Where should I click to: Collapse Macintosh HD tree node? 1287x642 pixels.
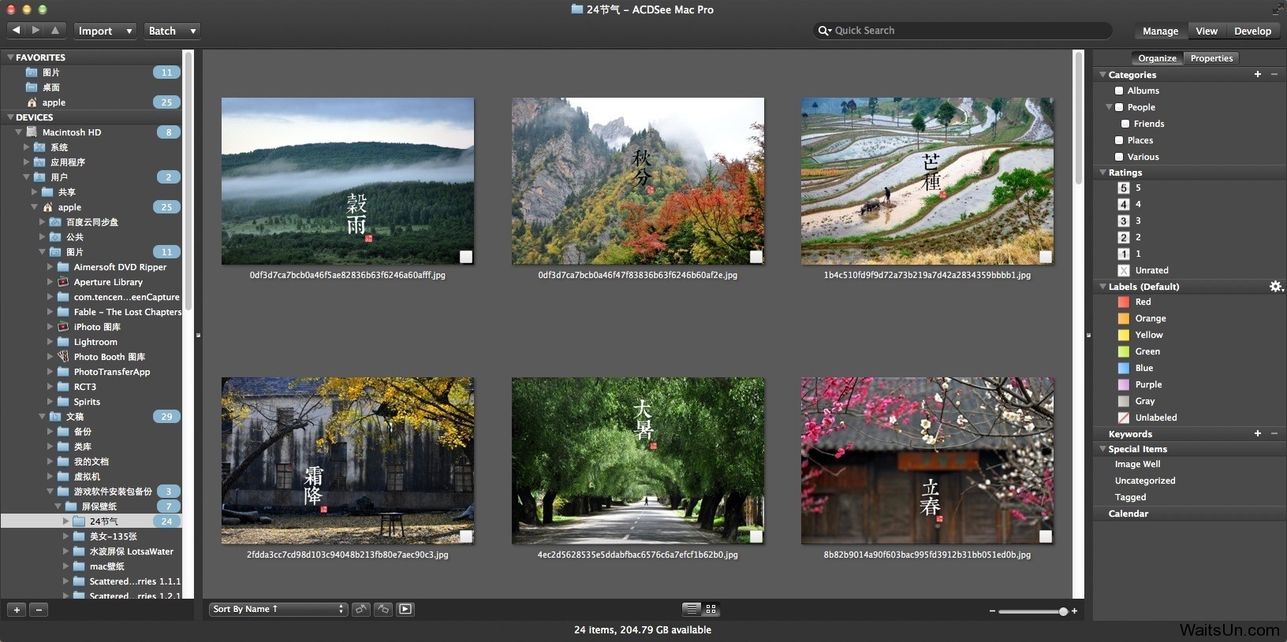coord(18,132)
